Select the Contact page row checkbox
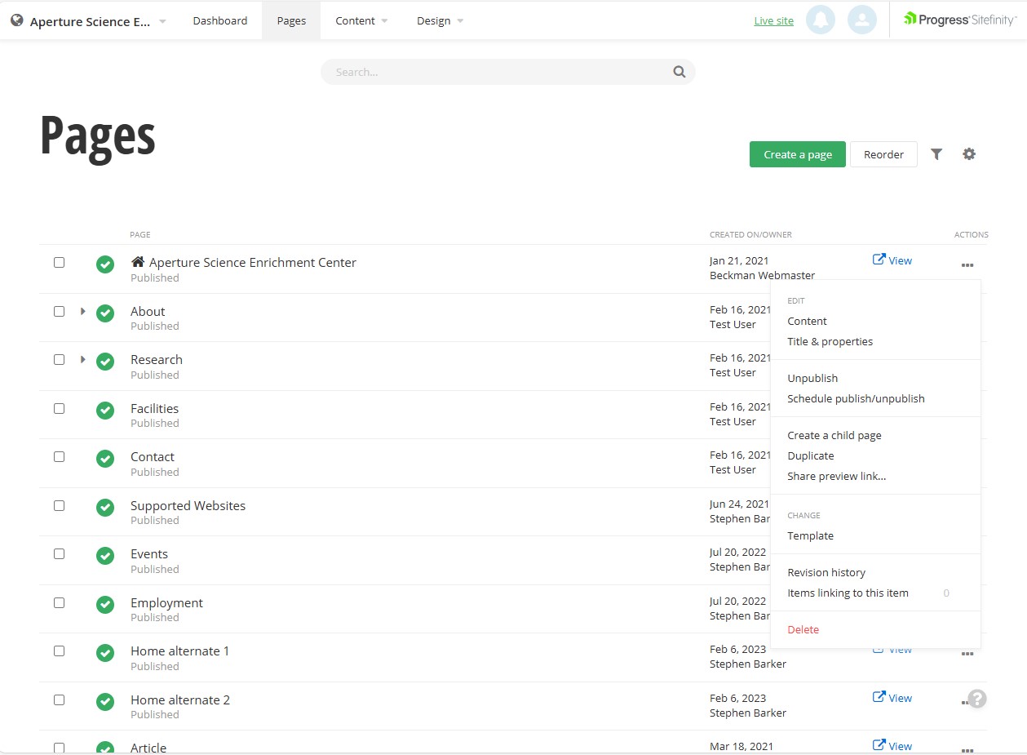Image resolution: width=1027 pixels, height=755 pixels. tap(58, 457)
